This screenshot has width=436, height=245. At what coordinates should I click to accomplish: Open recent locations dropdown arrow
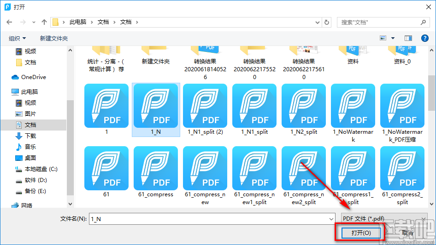point(34,22)
